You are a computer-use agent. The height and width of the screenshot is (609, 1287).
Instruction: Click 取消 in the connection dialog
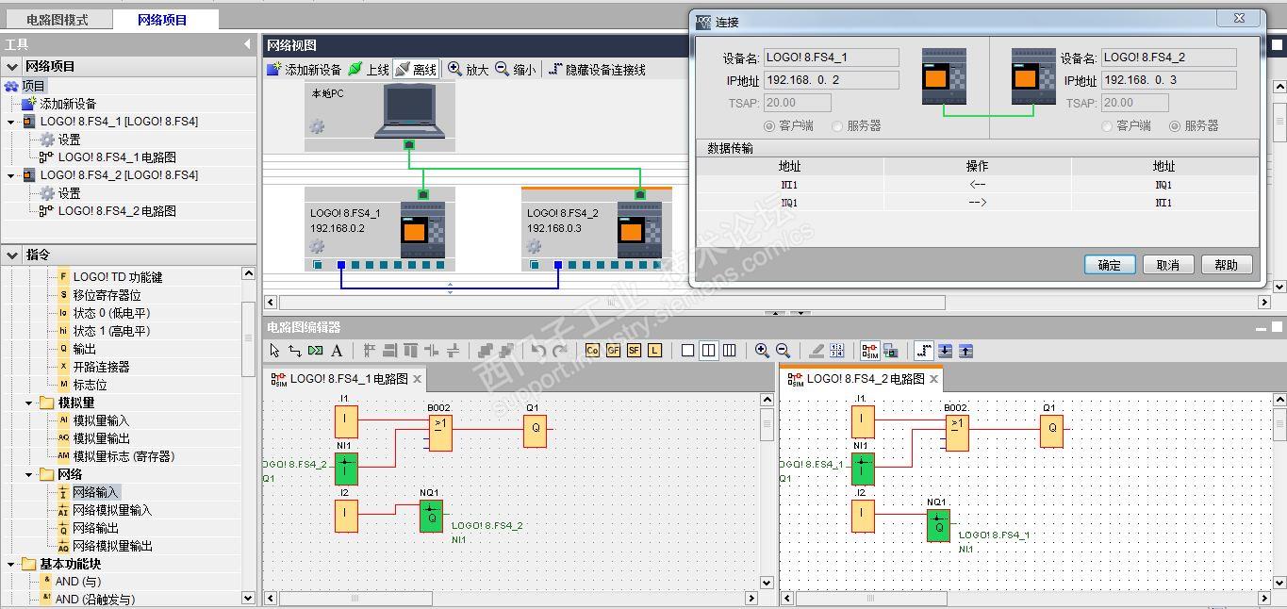click(1168, 265)
